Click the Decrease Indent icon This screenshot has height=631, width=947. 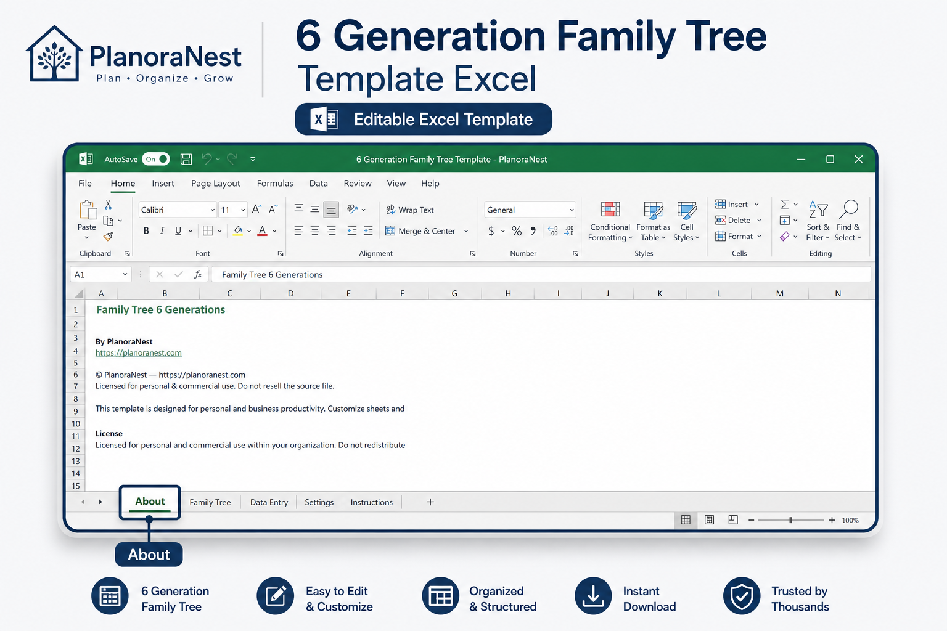click(352, 230)
